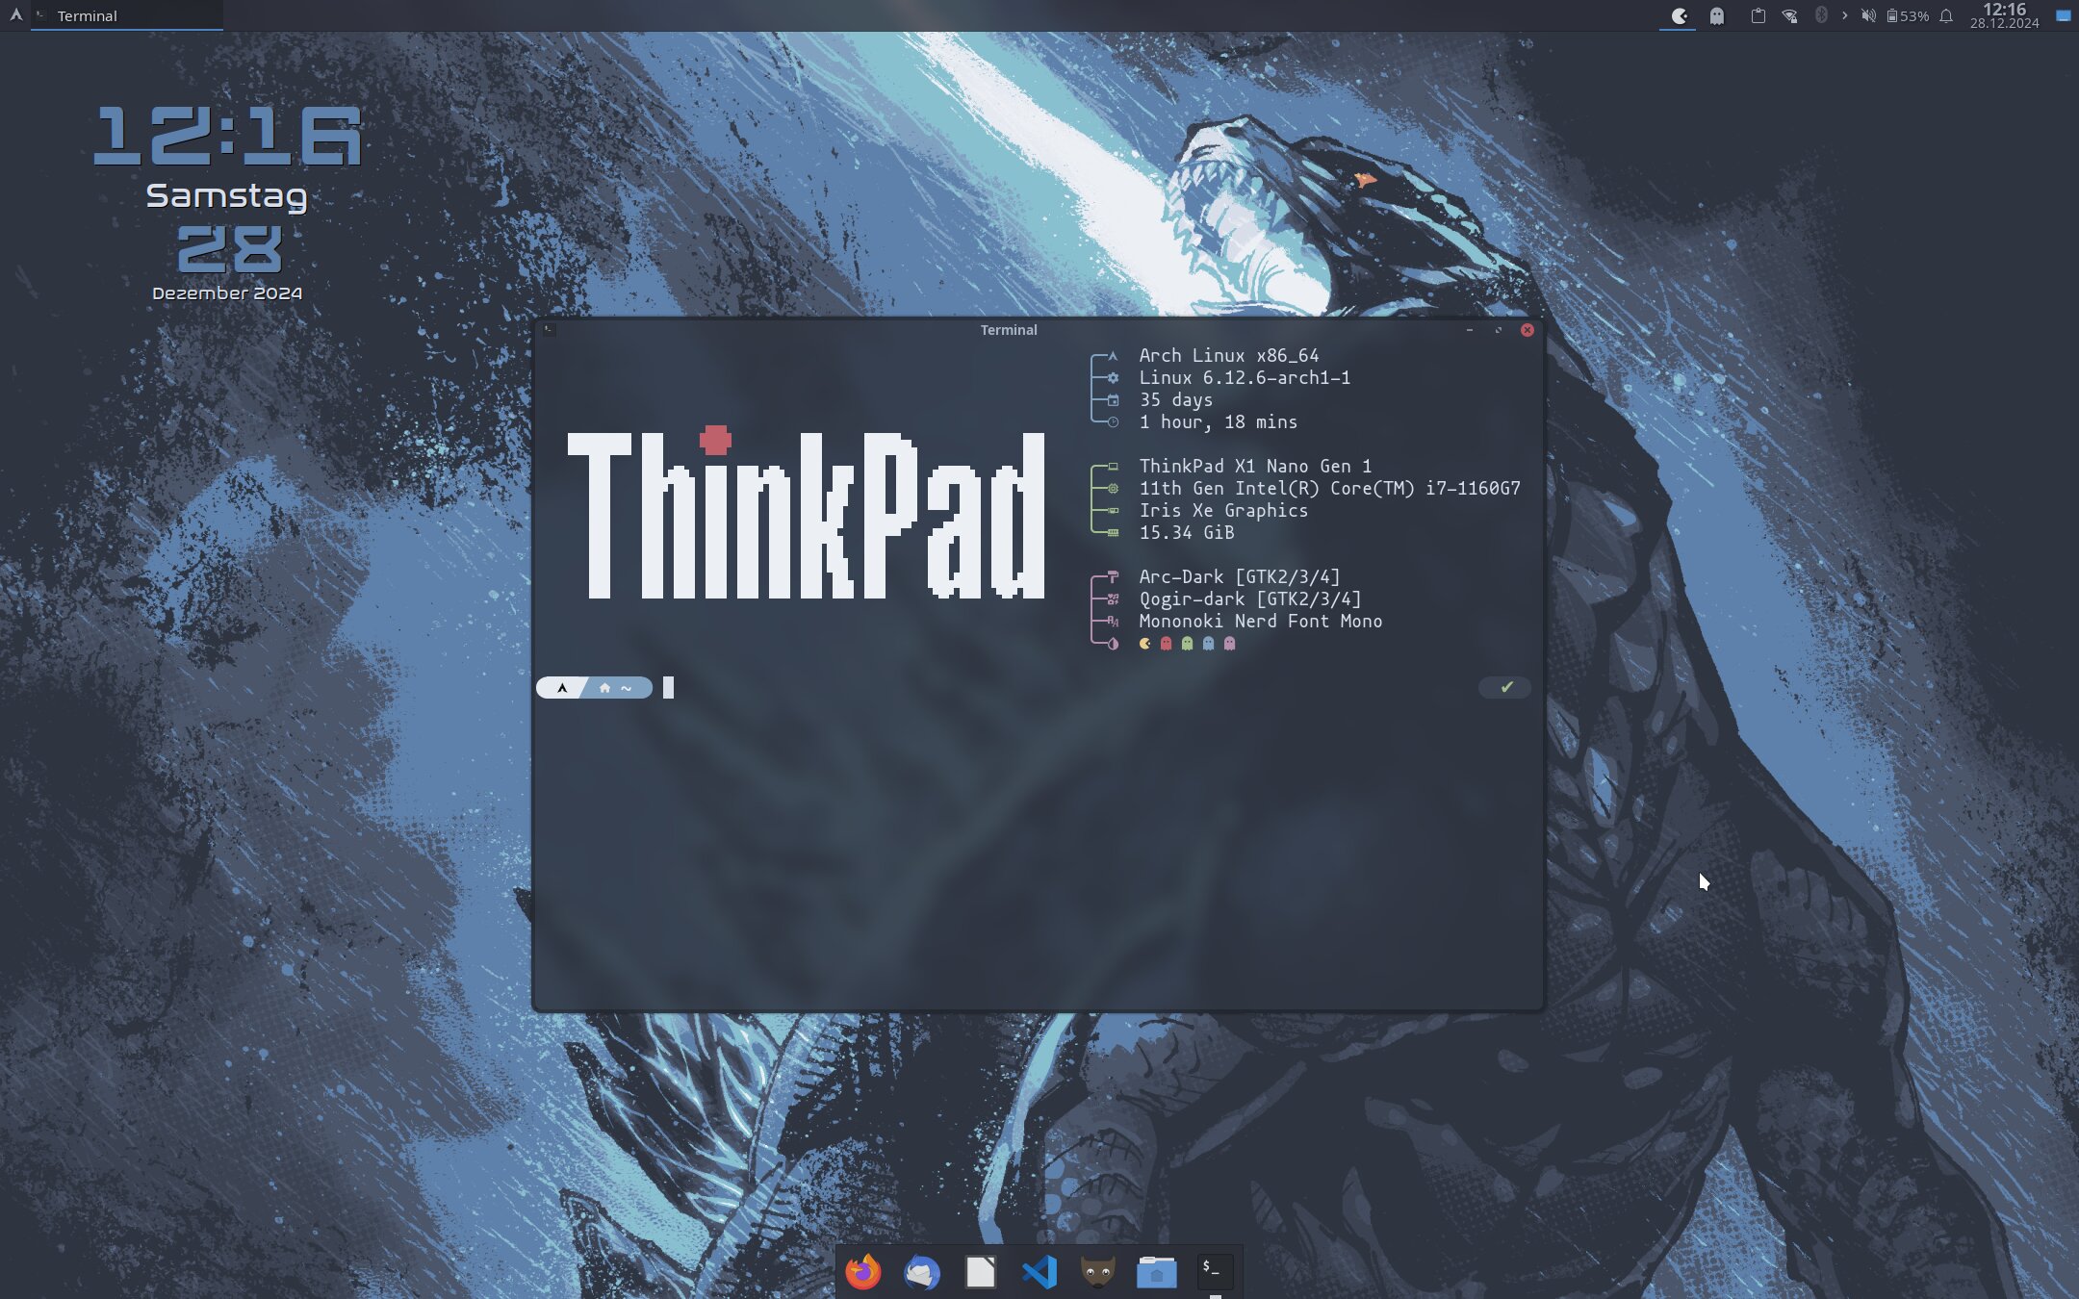Open the notifications bell
This screenshot has width=2079, height=1299.
tap(1946, 15)
